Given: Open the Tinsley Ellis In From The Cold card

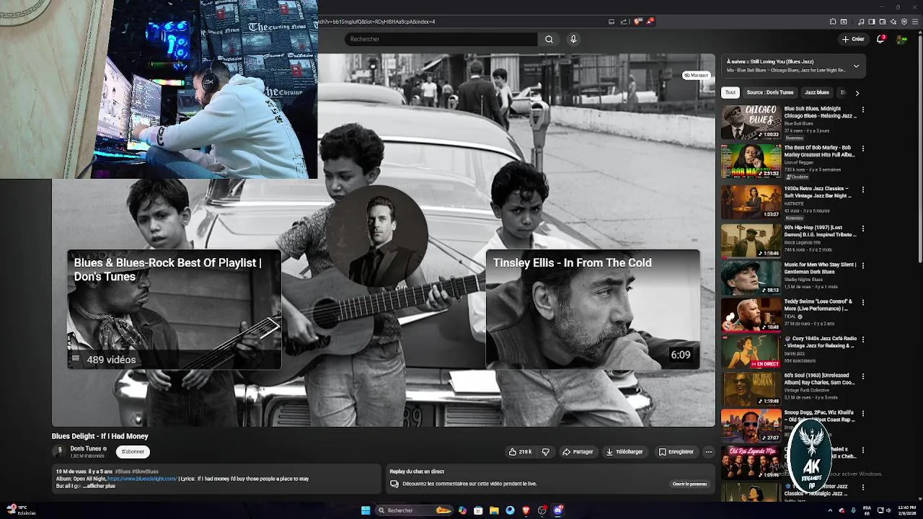Looking at the screenshot, I should click(592, 309).
